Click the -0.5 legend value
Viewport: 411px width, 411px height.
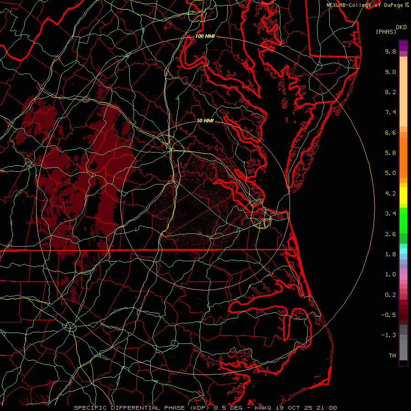(x=389, y=315)
